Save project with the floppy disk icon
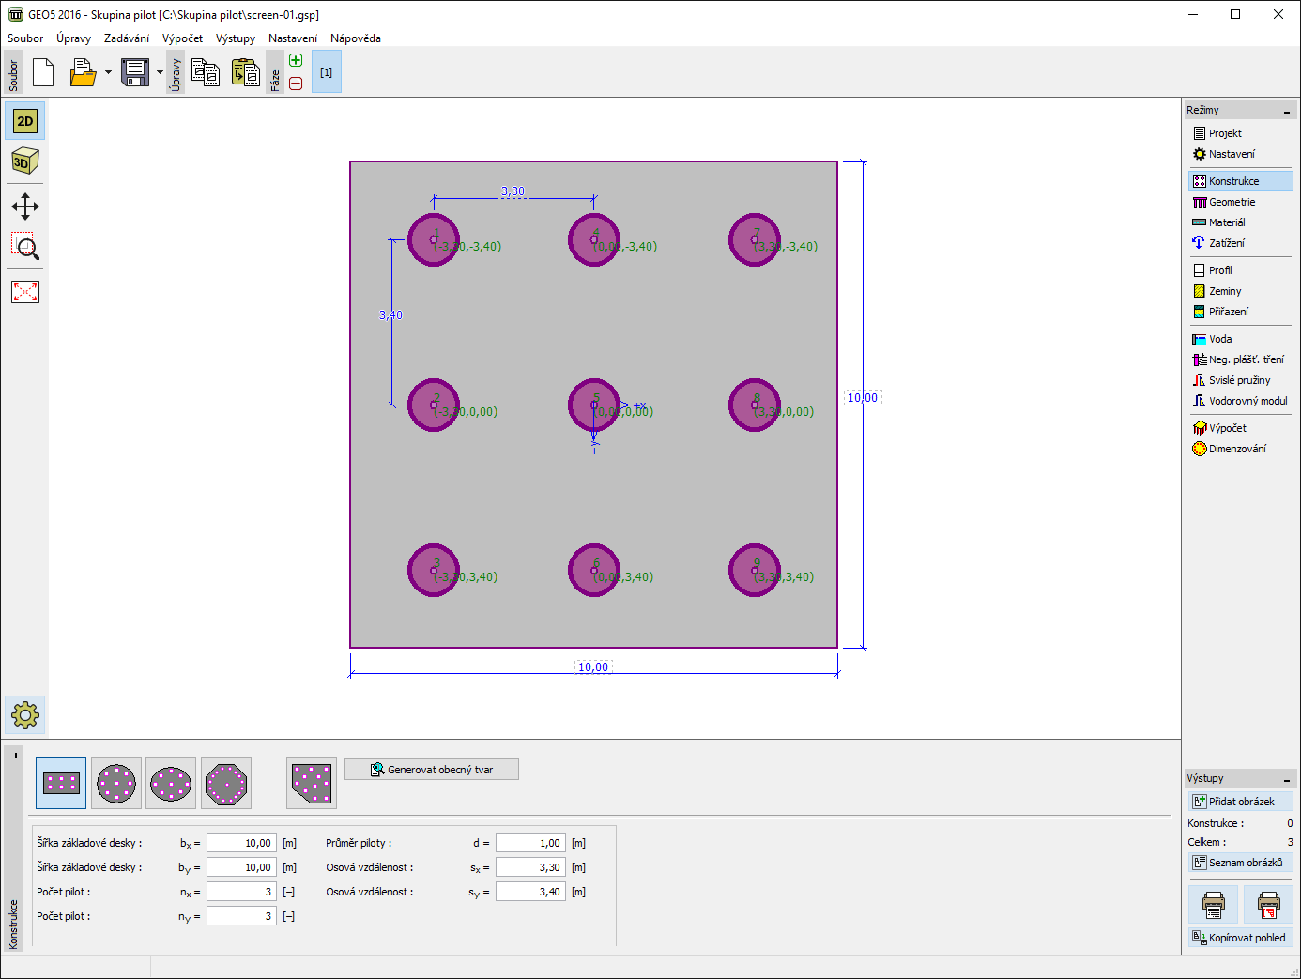 point(135,72)
